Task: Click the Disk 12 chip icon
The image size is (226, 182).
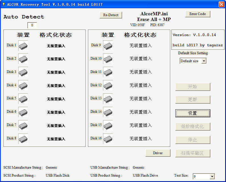Action: pos(108,85)
